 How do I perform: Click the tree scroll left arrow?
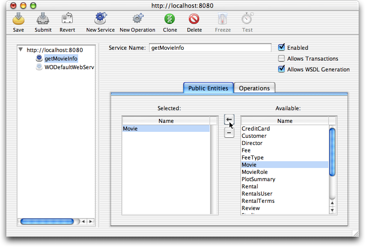click(83, 221)
